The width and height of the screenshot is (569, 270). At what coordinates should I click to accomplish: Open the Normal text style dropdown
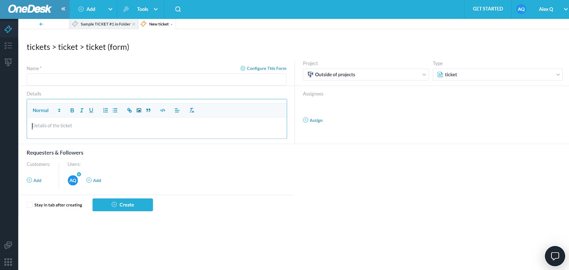point(47,110)
